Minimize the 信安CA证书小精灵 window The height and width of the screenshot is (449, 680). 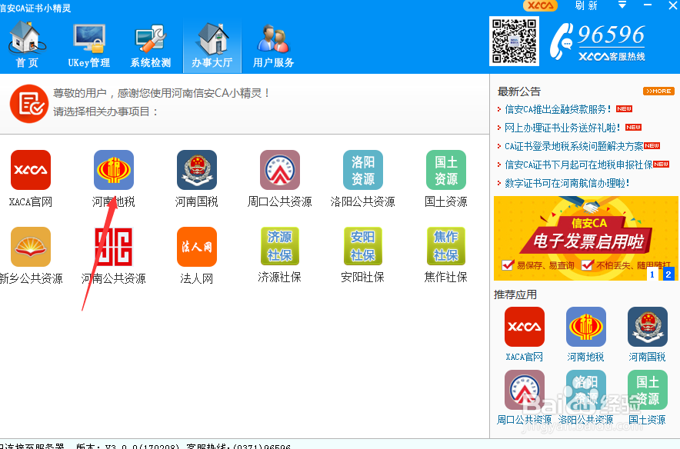pyautogui.click(x=648, y=5)
